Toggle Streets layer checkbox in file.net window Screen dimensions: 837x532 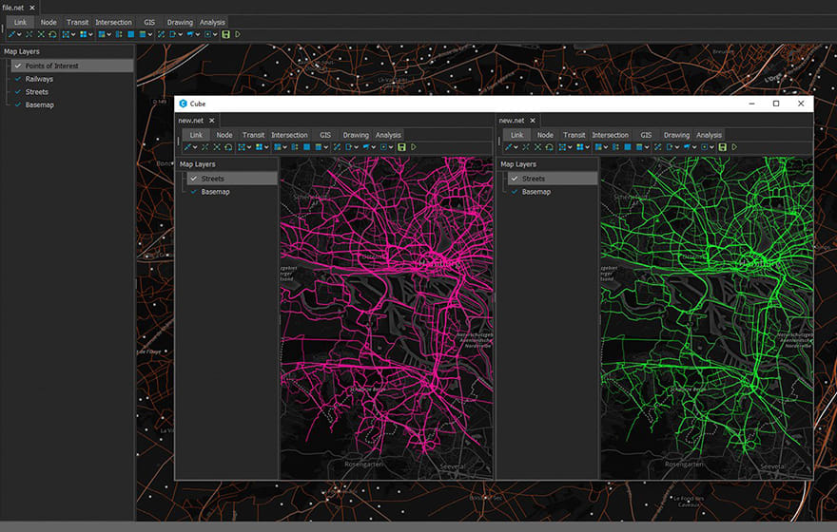pos(18,92)
